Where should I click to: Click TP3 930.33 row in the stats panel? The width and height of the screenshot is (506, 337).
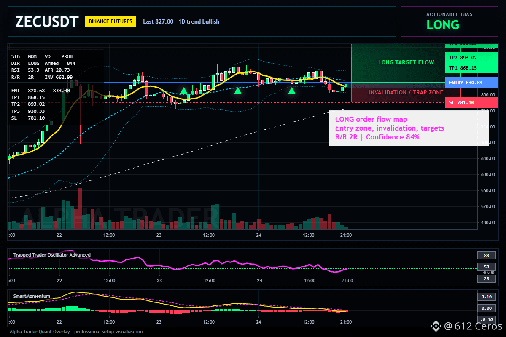click(27, 111)
